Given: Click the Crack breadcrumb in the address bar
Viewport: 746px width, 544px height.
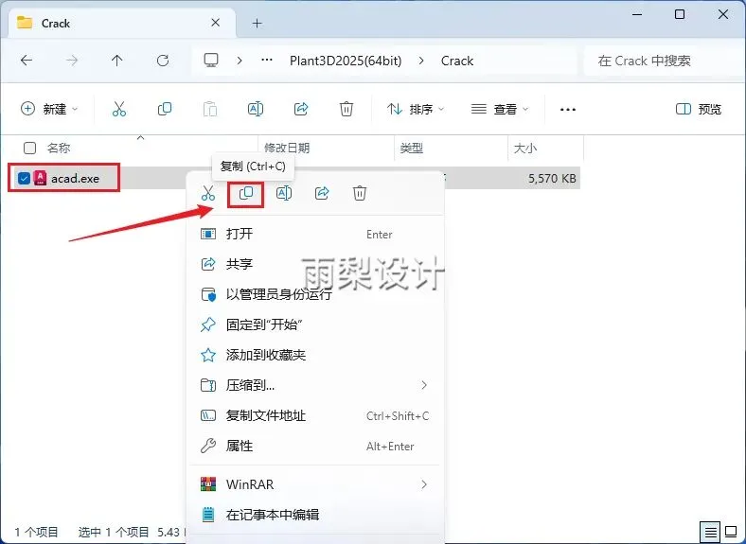Looking at the screenshot, I should point(456,61).
